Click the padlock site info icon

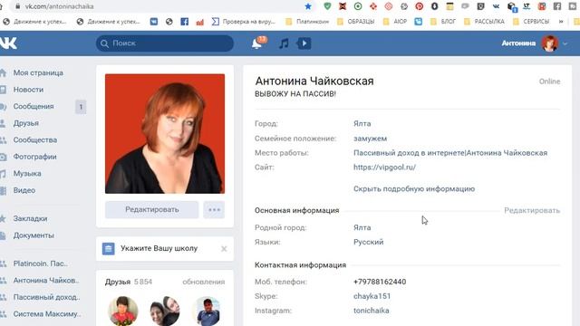[x=17, y=6]
